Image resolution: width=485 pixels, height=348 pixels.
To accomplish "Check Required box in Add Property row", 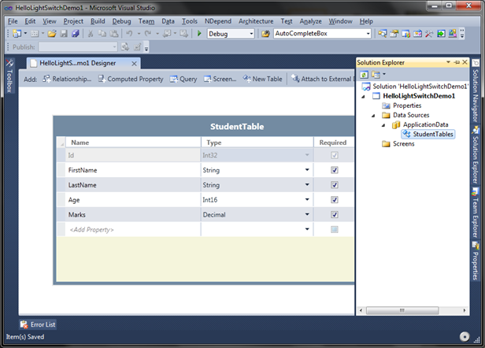I will [x=335, y=229].
